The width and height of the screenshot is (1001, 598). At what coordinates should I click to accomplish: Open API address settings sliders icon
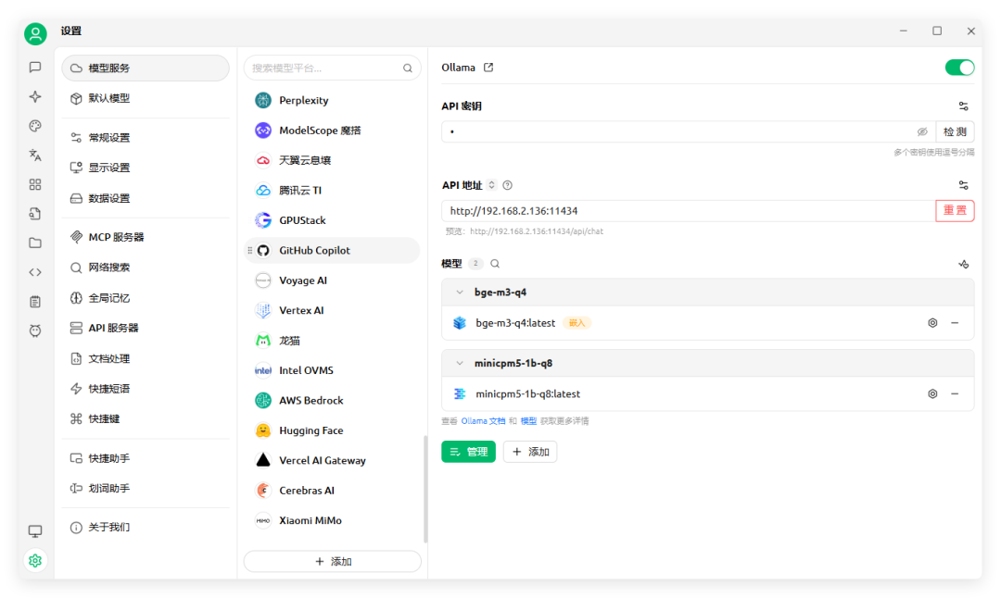963,185
